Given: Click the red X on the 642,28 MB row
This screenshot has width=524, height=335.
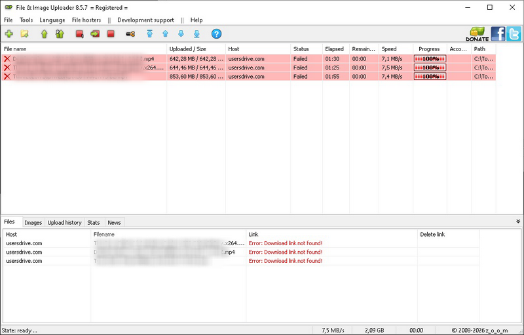Looking at the screenshot, I should click(x=7, y=59).
